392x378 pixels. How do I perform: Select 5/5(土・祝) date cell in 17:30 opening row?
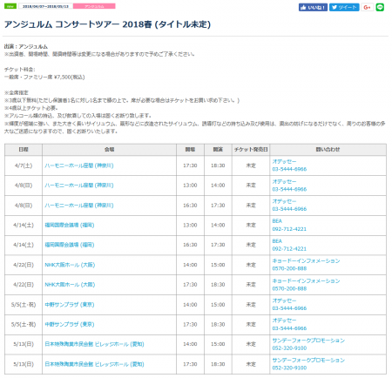24,324
